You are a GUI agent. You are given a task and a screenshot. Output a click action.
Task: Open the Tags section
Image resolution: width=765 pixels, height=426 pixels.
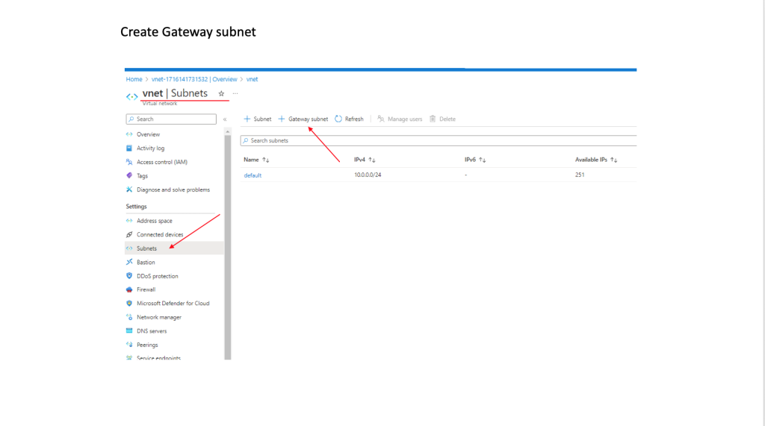(142, 176)
